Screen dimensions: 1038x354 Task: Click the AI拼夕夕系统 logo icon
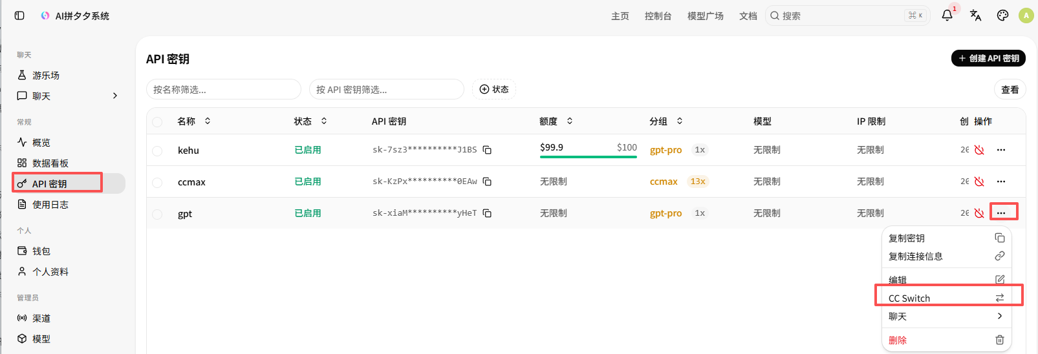pyautogui.click(x=45, y=16)
